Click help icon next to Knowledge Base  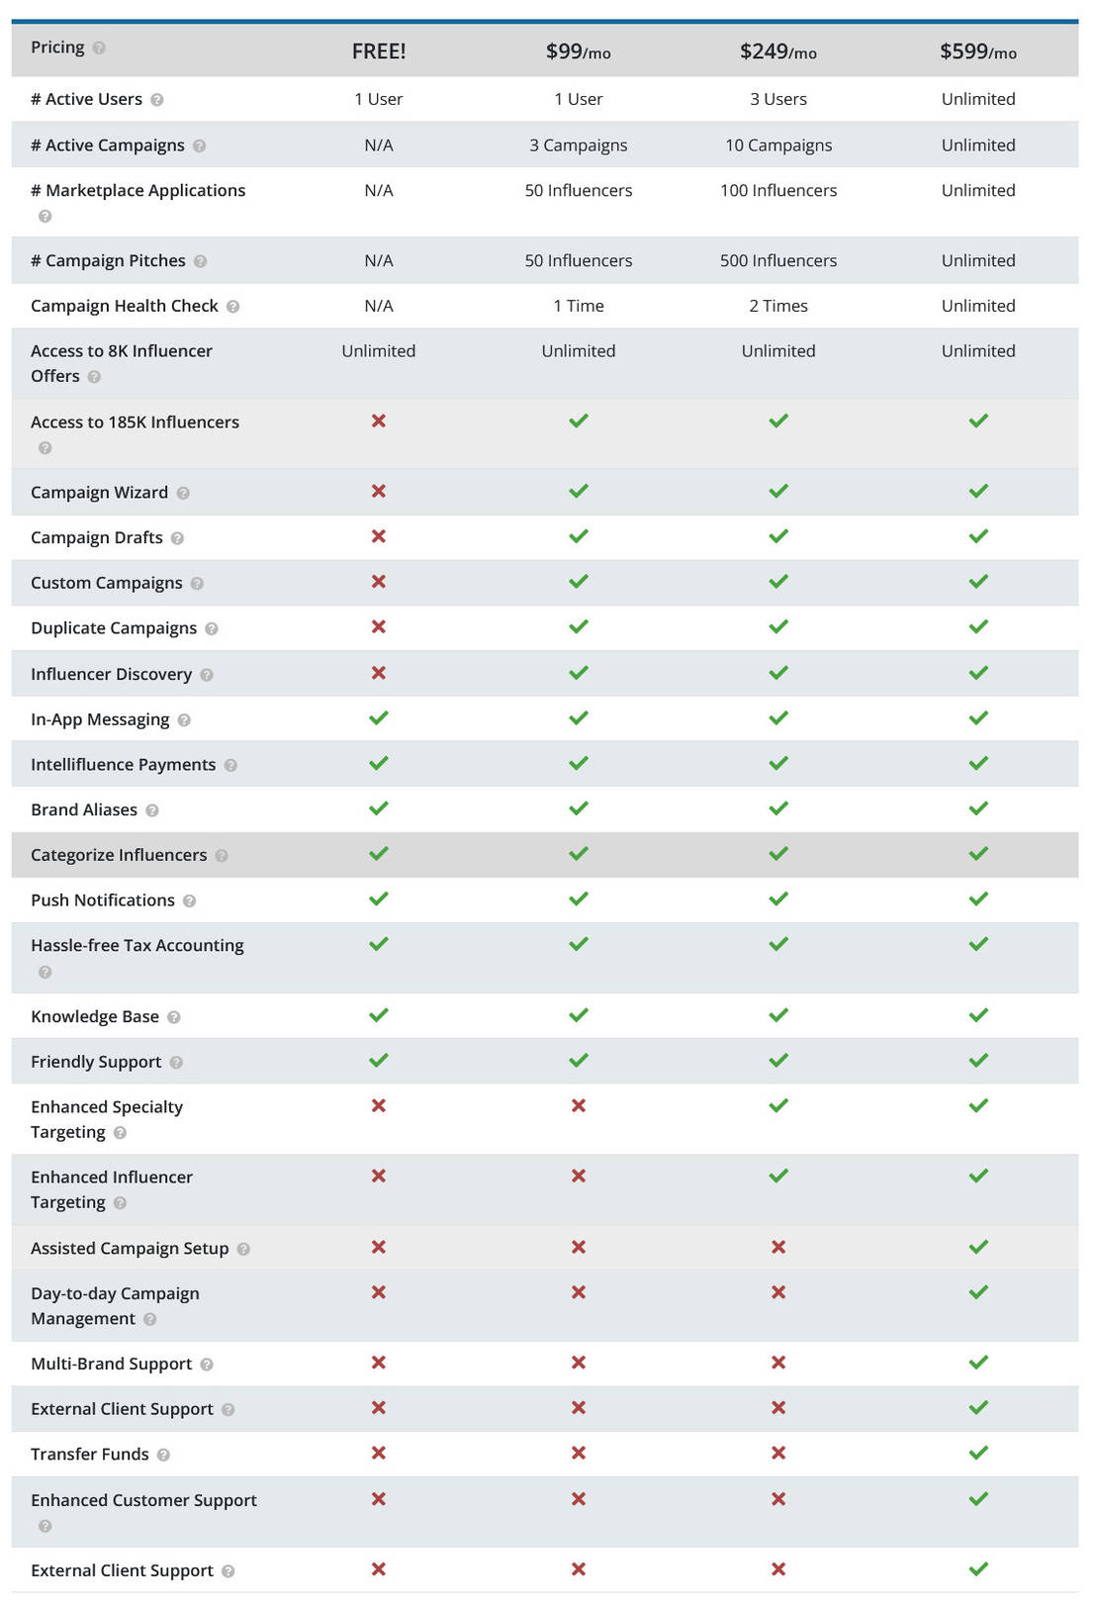[x=174, y=1017]
